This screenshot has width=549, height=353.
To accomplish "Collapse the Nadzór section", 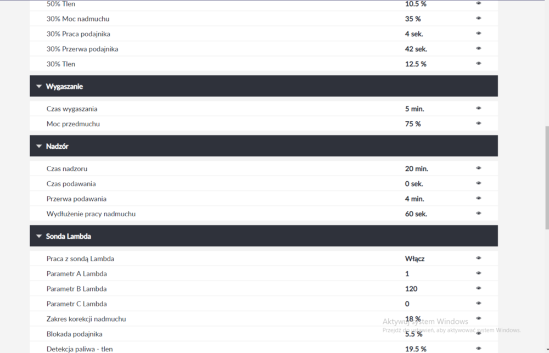I will [x=39, y=146].
